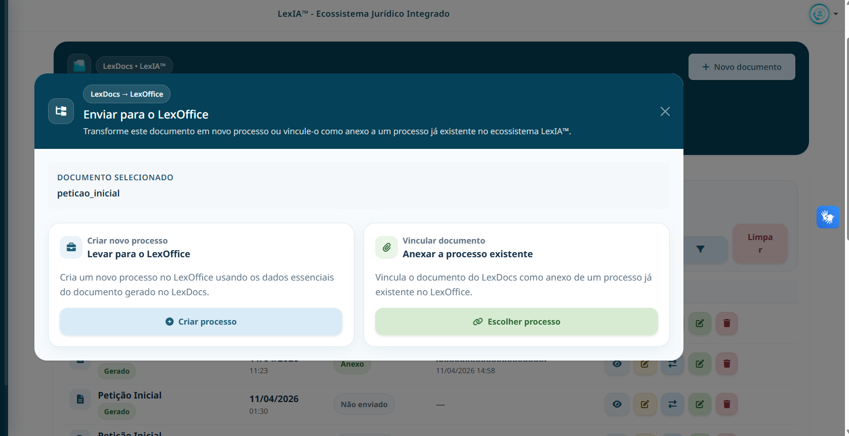Click the LexDocs → LexOffice badge
Image resolution: width=849 pixels, height=436 pixels.
point(127,94)
